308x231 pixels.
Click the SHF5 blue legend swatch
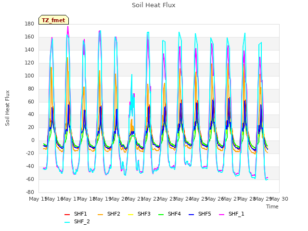coord(192,215)
